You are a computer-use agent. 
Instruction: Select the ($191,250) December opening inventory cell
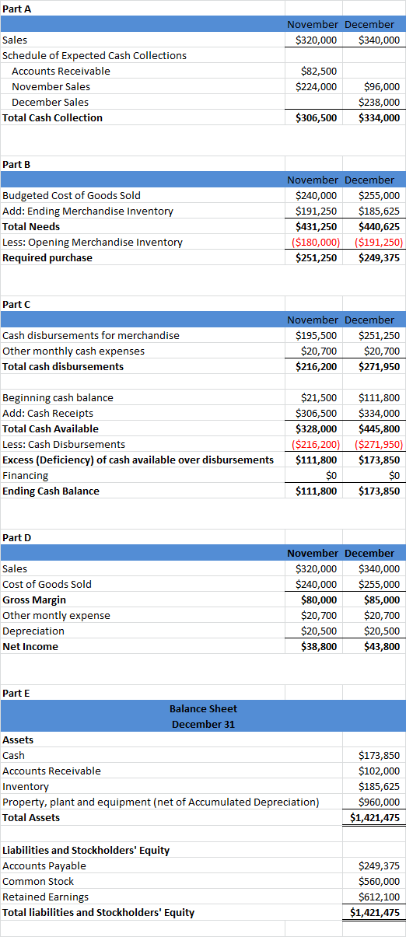pyautogui.click(x=378, y=242)
